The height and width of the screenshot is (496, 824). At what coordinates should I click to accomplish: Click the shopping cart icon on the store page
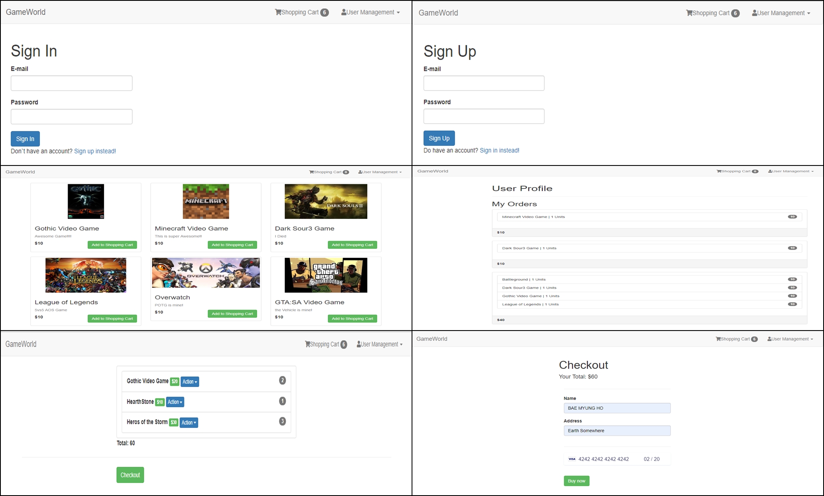click(312, 172)
